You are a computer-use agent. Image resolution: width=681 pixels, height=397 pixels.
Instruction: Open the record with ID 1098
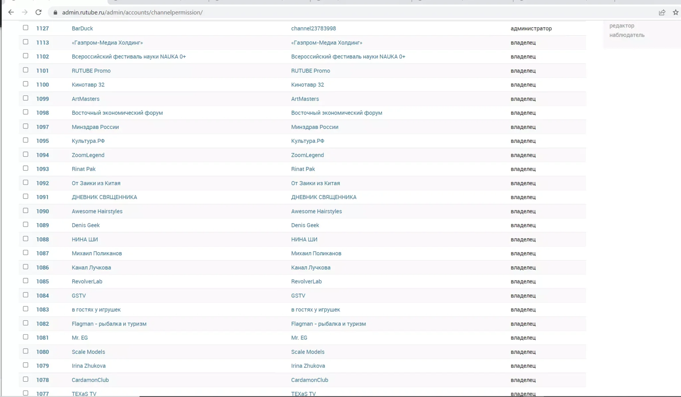[x=43, y=113]
